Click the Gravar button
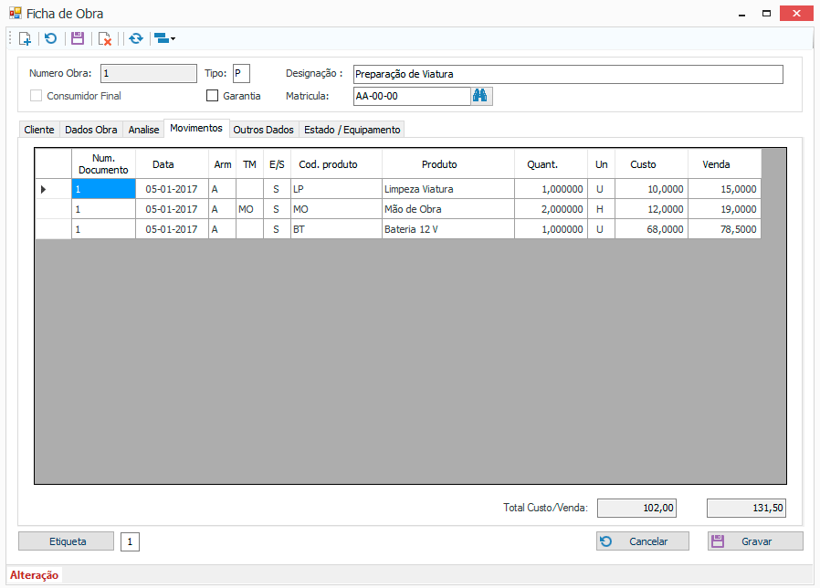Viewport: 820px width, 588px height. click(x=755, y=541)
